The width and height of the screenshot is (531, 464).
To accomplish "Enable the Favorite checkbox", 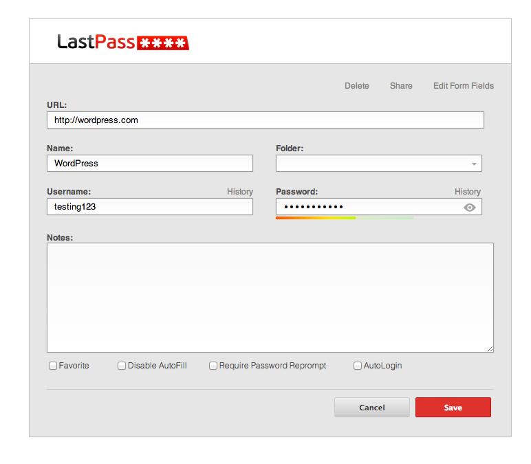I will [x=53, y=366].
